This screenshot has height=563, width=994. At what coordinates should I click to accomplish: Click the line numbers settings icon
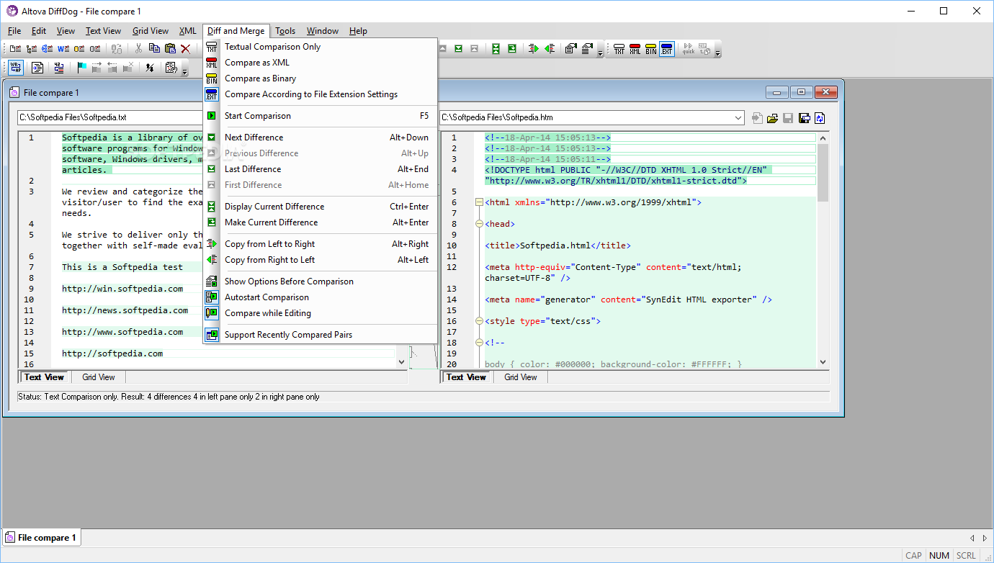pos(59,68)
